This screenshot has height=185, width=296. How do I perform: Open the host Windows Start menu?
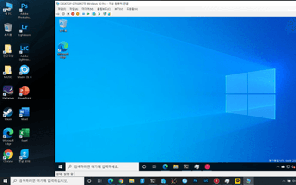tap(5, 181)
